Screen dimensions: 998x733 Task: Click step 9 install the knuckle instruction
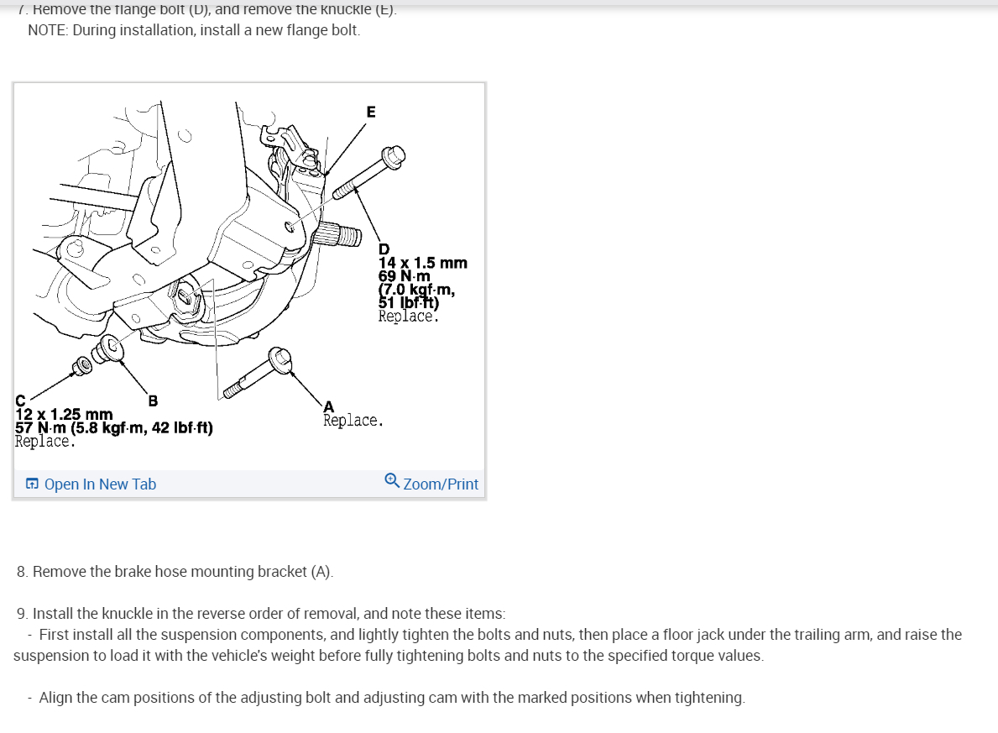[x=261, y=613]
